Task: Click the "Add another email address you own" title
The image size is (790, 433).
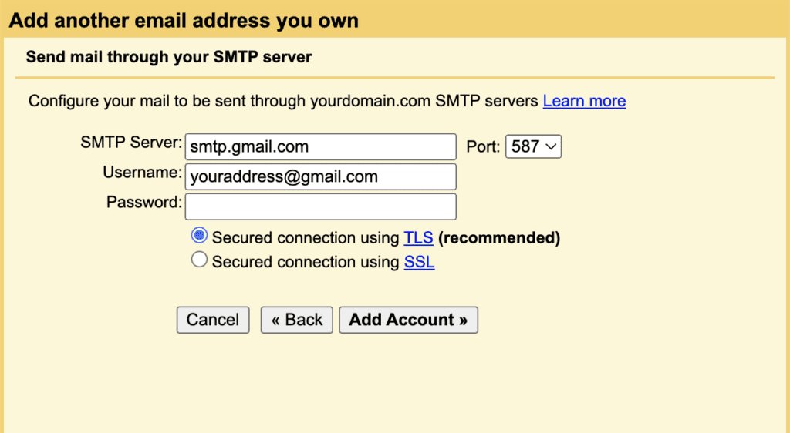Action: coord(184,20)
